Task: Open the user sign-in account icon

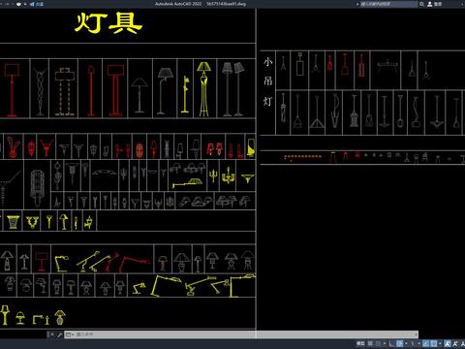Action: [430, 4]
